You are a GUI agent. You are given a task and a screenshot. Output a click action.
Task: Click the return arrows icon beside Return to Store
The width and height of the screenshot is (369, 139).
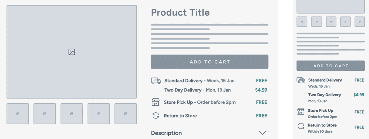point(156,116)
